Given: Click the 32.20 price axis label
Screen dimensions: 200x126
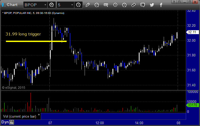Looking at the screenshot, I should click(191, 26).
